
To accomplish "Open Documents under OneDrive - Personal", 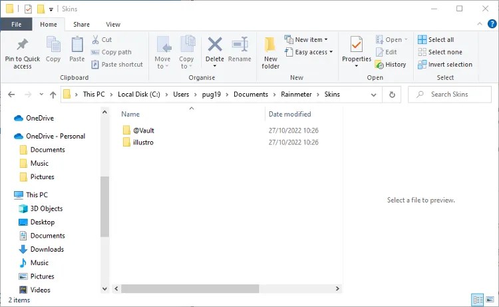I will pos(42,150).
